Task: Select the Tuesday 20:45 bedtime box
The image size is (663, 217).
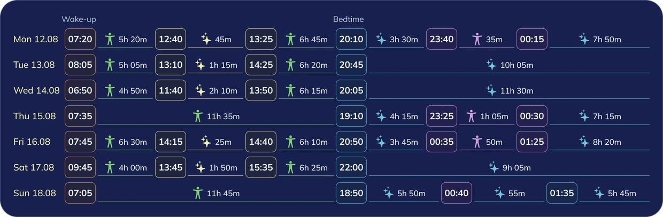Action: coord(351,65)
